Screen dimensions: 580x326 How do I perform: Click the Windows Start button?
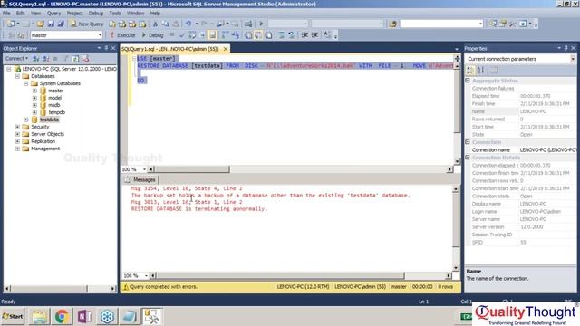pyautogui.click(x=13, y=316)
